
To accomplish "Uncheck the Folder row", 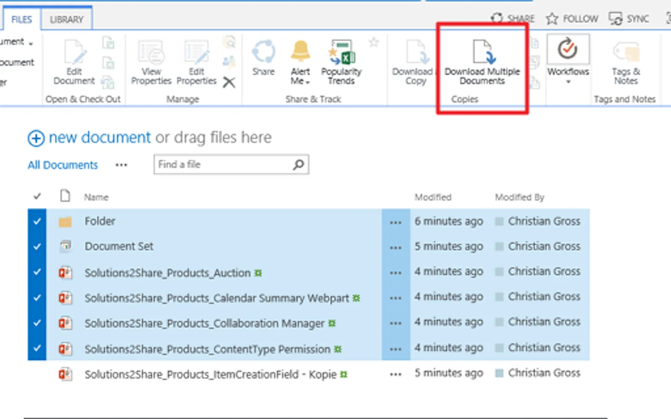I will tap(37, 221).
